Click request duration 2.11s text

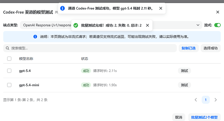tap(105, 71)
